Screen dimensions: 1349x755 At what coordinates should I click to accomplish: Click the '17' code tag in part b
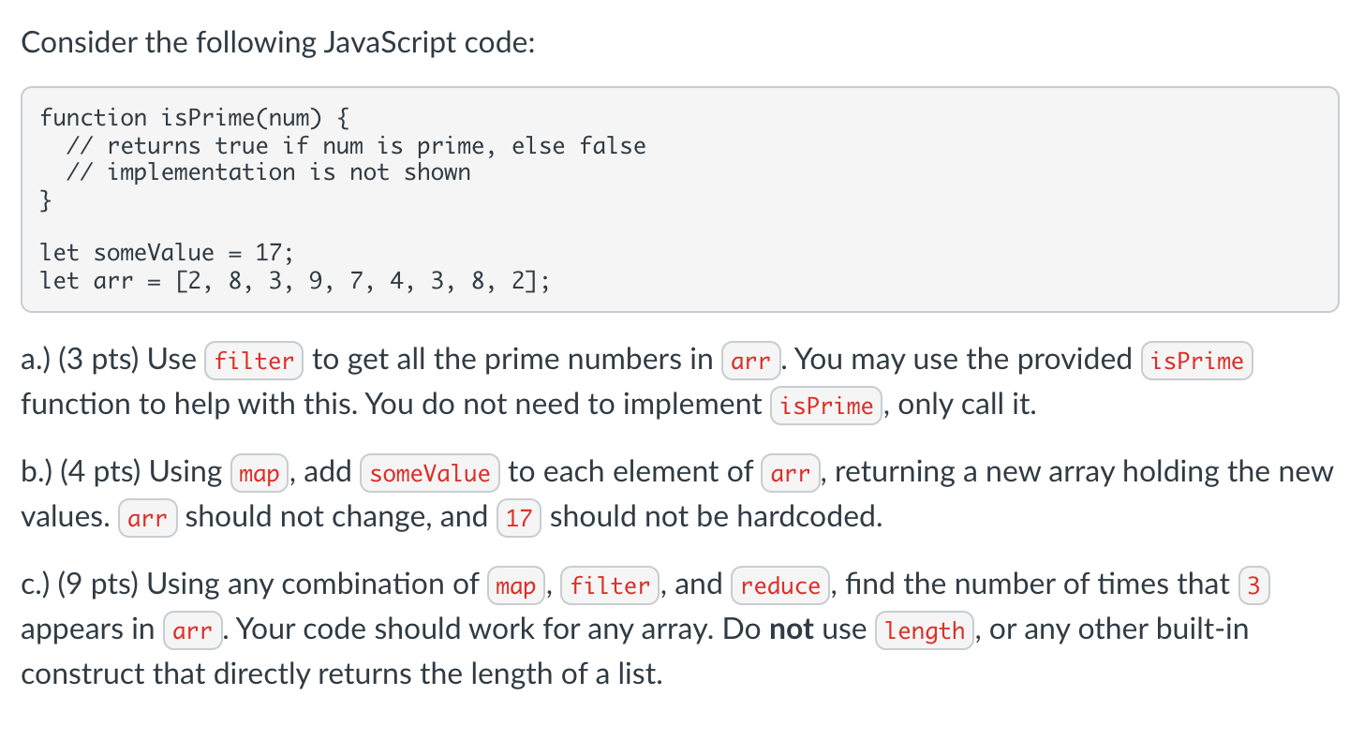[518, 519]
